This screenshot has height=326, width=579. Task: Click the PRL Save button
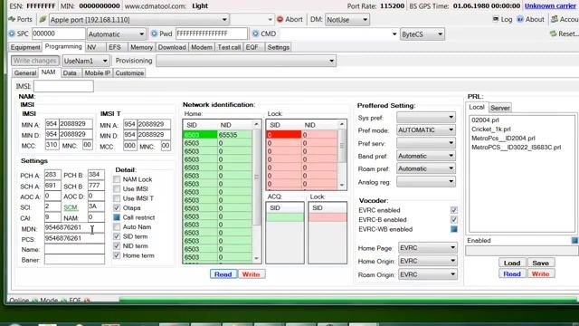541,263
